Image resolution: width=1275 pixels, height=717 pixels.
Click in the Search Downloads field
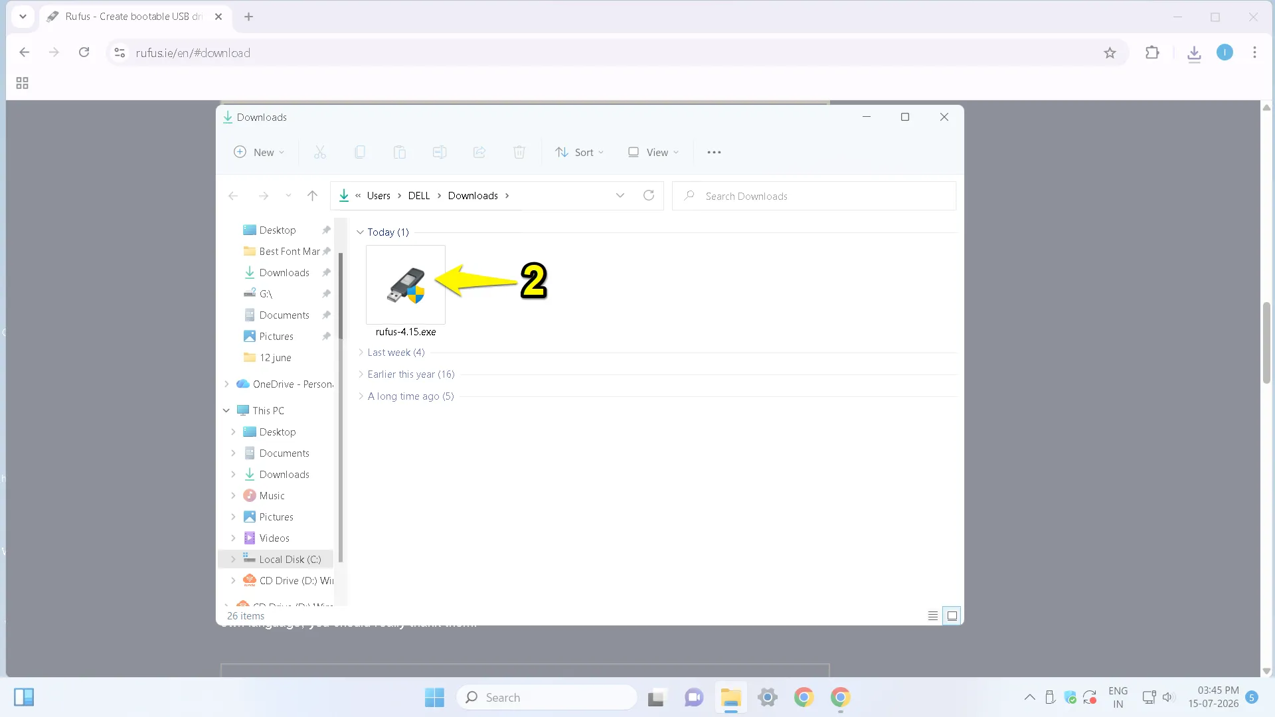click(x=814, y=196)
